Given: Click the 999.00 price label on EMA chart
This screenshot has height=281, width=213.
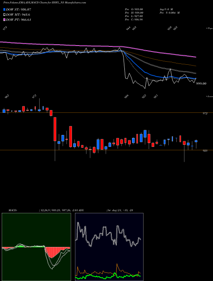Looking at the screenshot, I should 201,83.
